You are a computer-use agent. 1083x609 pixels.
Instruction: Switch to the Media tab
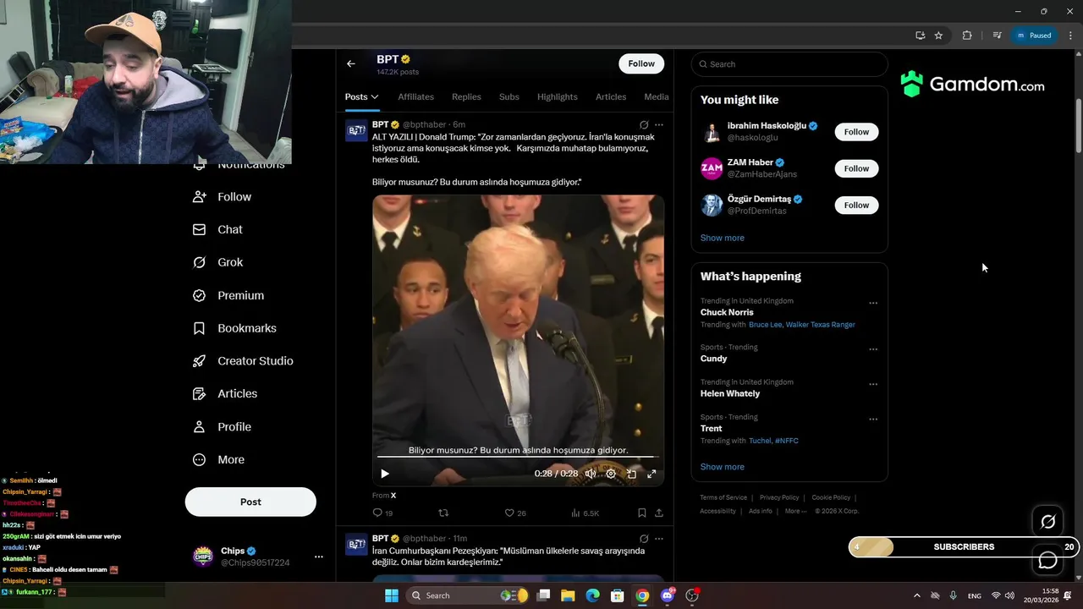point(656,96)
